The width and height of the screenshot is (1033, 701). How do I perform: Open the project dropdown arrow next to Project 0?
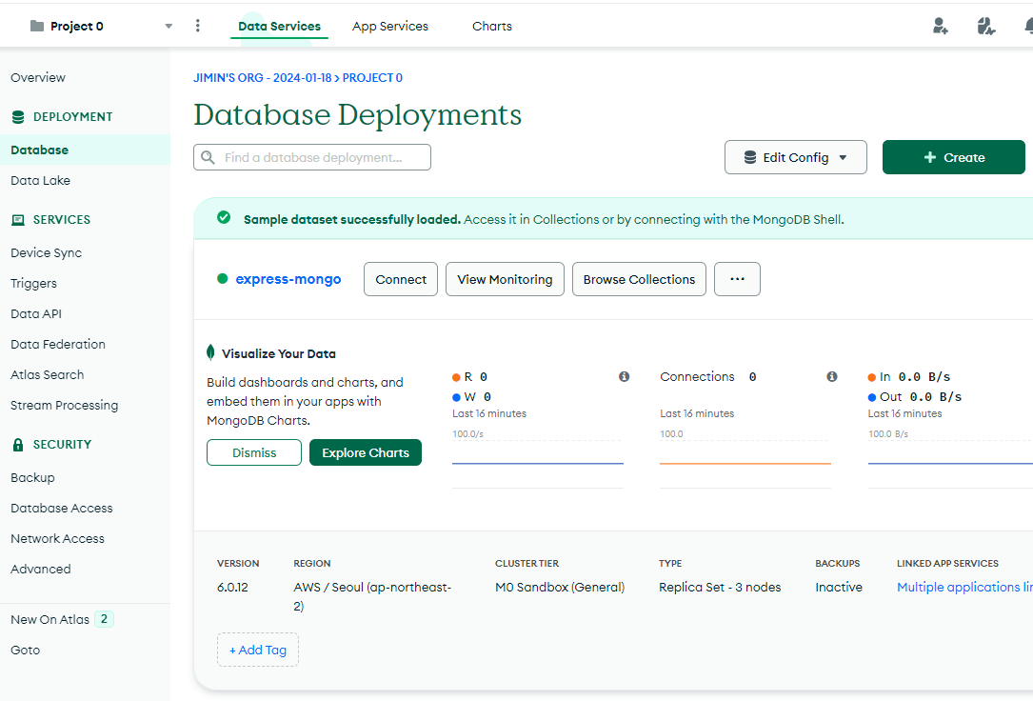click(169, 27)
